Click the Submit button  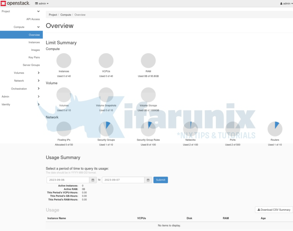coord(161,180)
